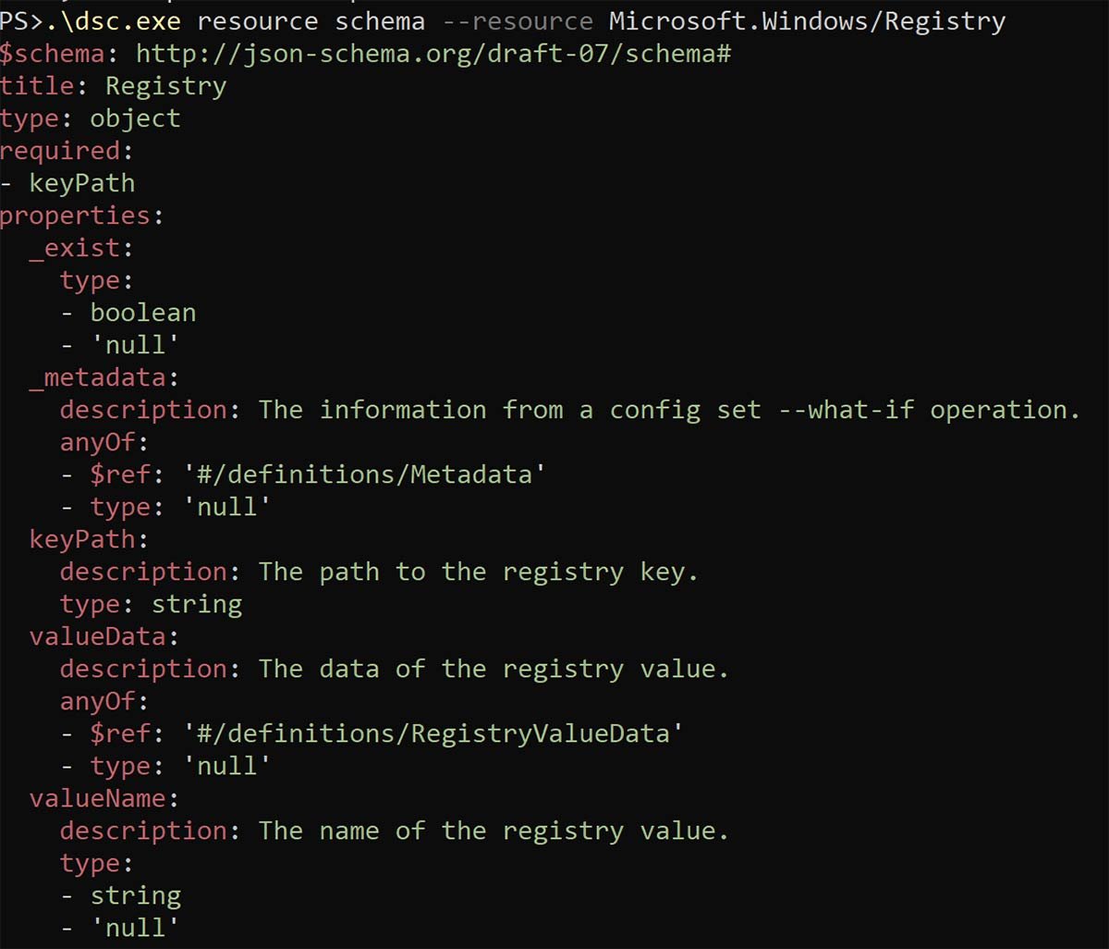Click the '#/definitions/RegistryValueData' reference

(433, 733)
